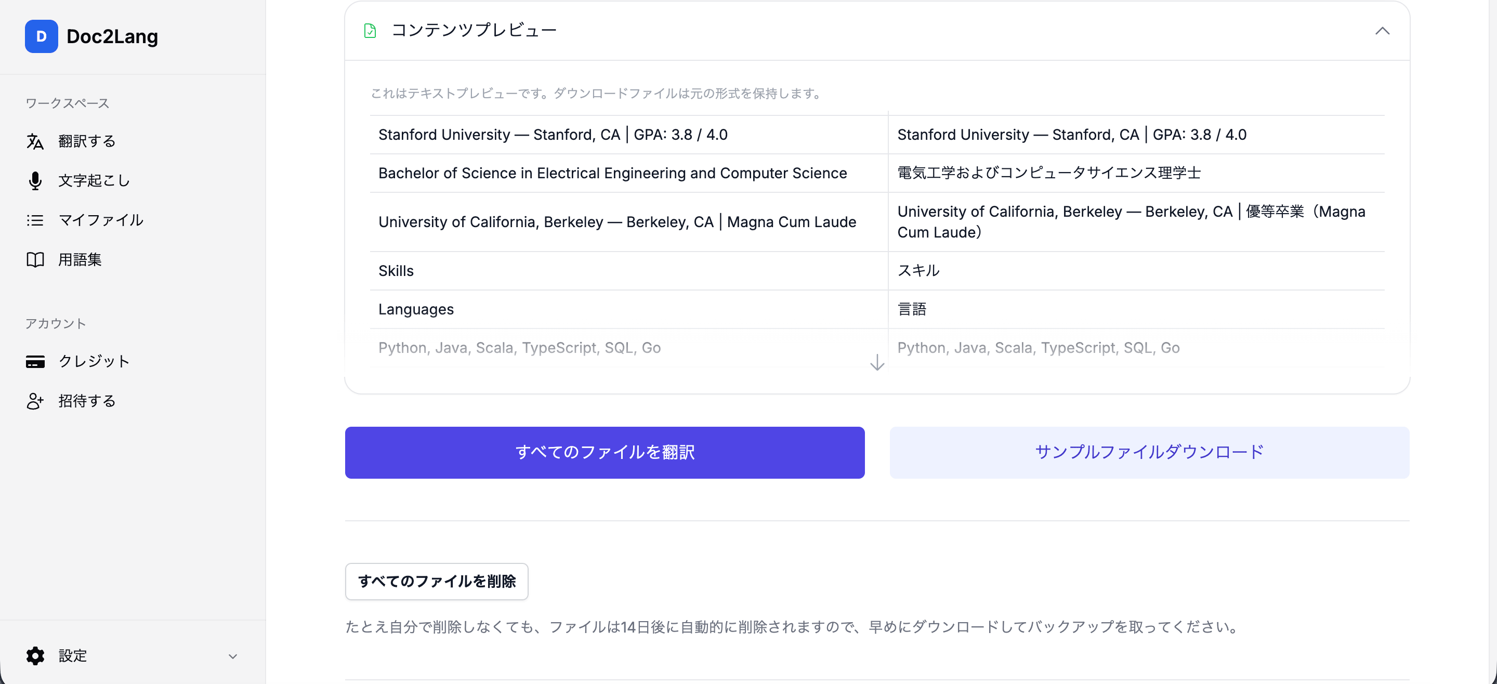Click the Doc2Lang logo icon

coord(41,36)
